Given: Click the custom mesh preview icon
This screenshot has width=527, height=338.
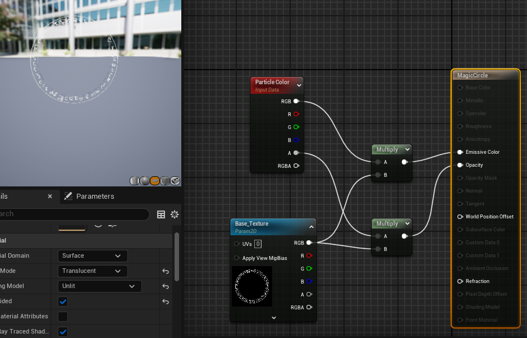Looking at the screenshot, I should [175, 181].
